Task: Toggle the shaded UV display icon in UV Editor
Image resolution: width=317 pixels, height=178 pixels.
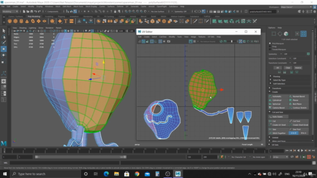Action: pos(143,42)
